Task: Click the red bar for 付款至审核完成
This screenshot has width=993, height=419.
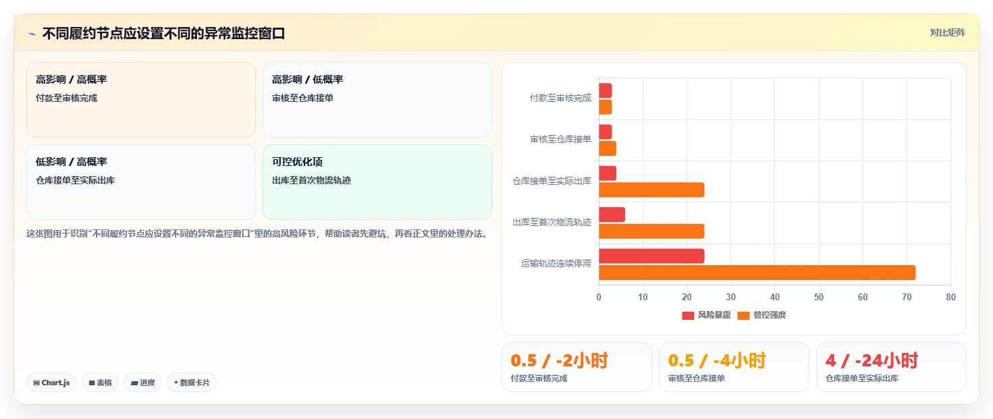Action: 605,90
